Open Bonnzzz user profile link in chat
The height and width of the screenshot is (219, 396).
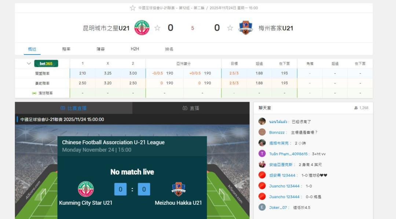pos(277,132)
